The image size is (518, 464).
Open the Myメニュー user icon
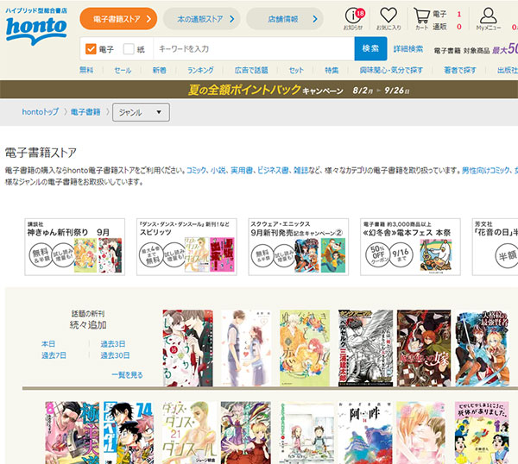pyautogui.click(x=489, y=19)
